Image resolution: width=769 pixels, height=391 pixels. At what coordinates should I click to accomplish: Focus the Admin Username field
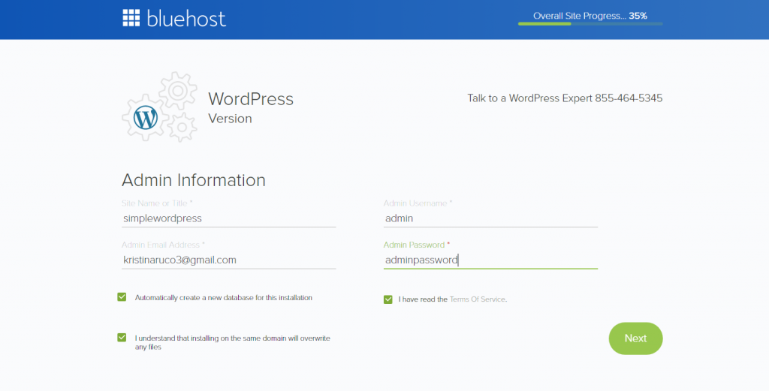point(490,218)
